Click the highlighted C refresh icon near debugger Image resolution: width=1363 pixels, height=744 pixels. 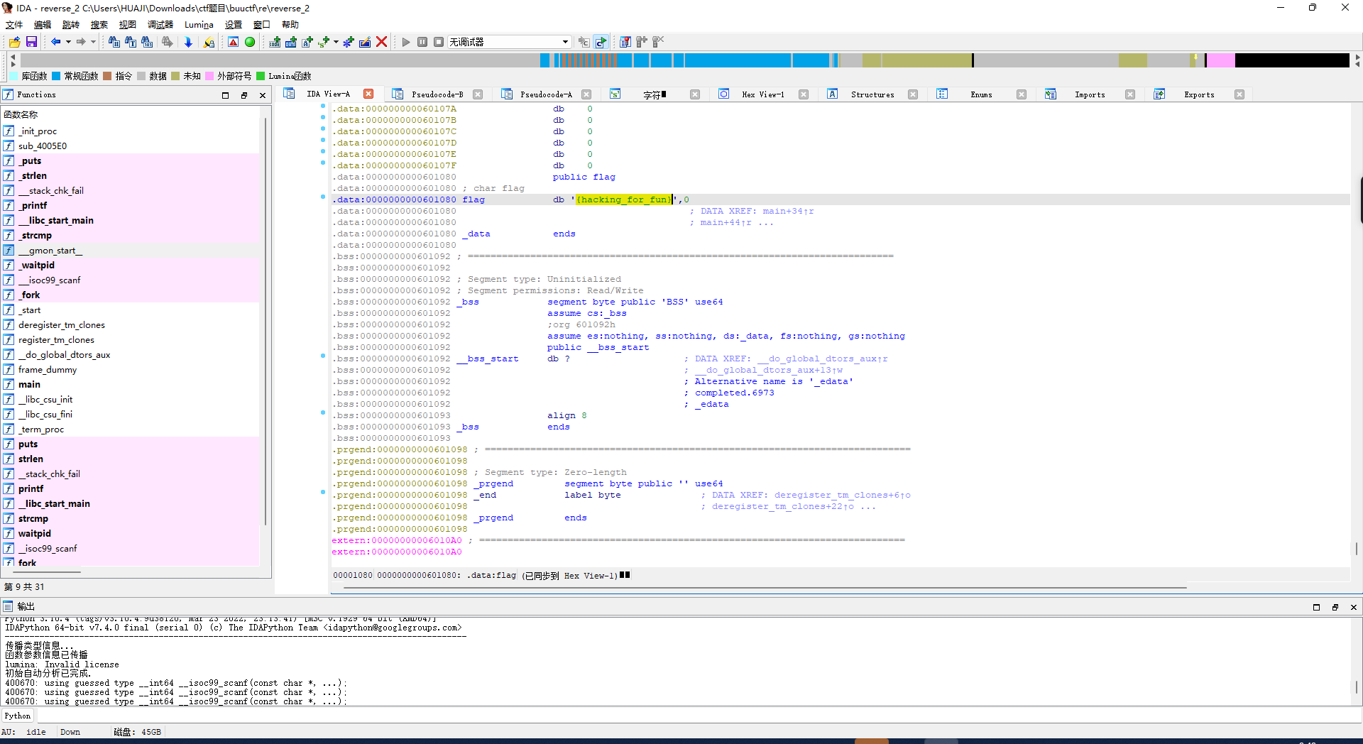click(x=601, y=43)
